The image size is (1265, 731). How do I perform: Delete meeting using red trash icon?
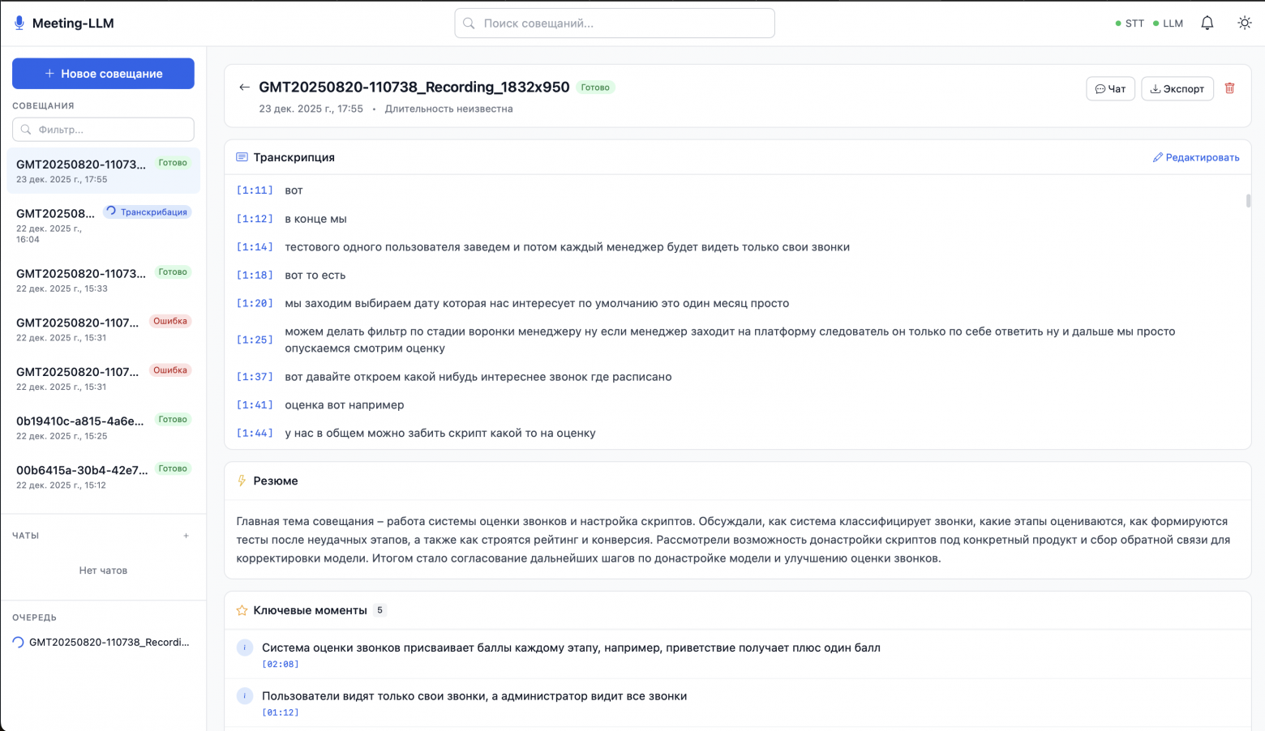[x=1229, y=88]
